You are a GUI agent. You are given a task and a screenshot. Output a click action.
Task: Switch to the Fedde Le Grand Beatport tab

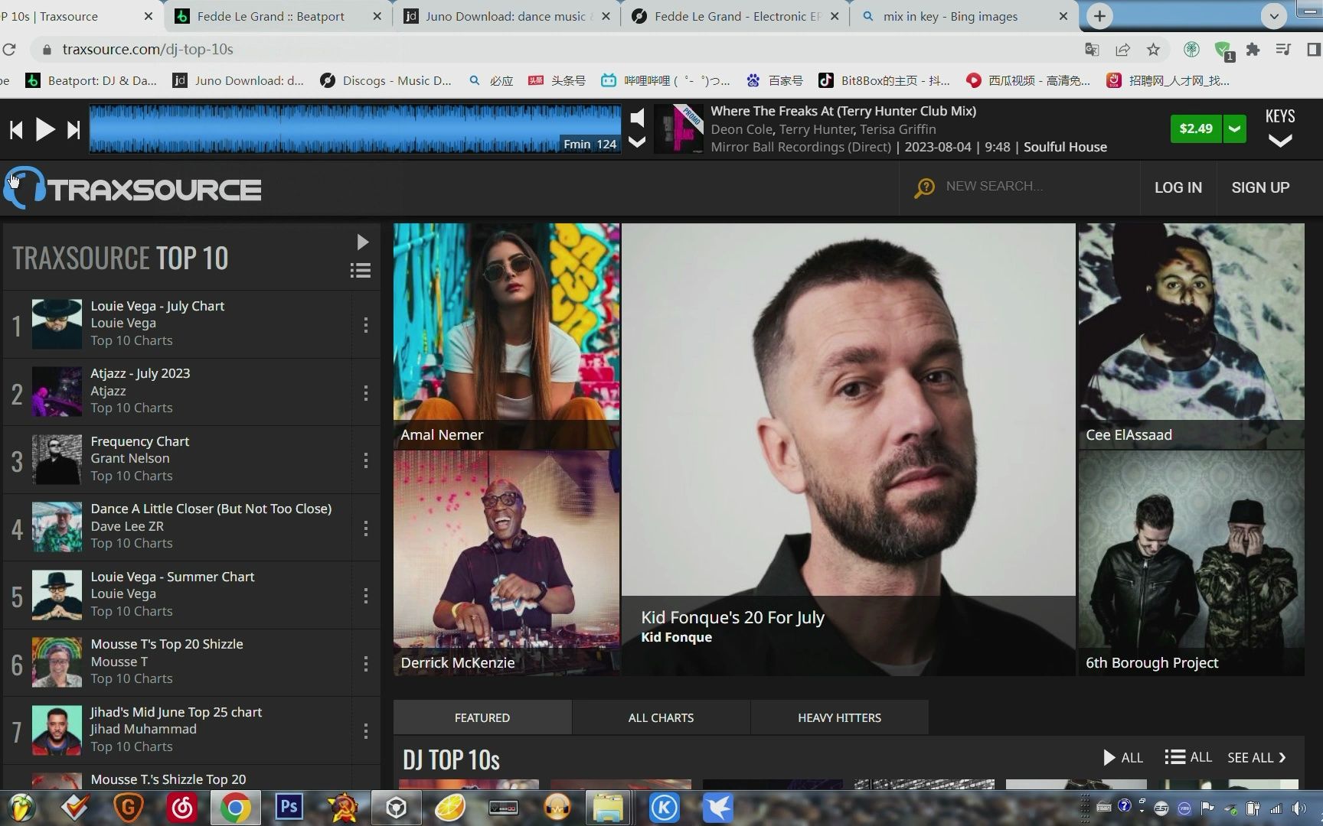click(270, 16)
